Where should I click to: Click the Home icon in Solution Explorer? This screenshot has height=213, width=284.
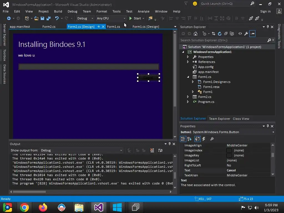tap(196, 34)
